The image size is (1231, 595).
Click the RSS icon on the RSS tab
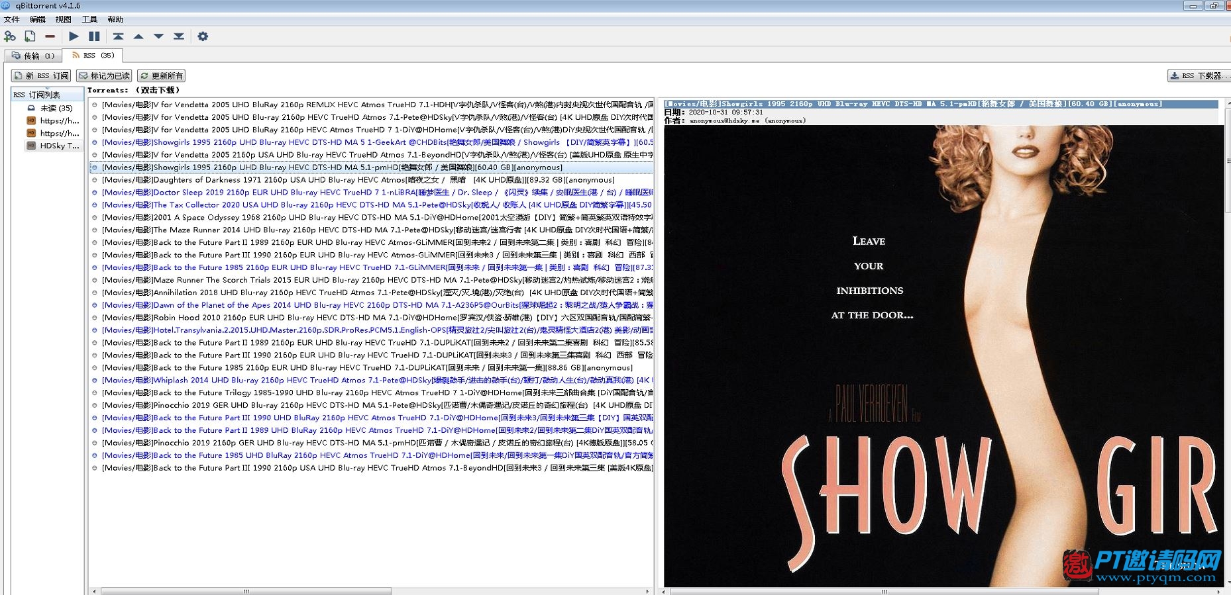[x=76, y=55]
